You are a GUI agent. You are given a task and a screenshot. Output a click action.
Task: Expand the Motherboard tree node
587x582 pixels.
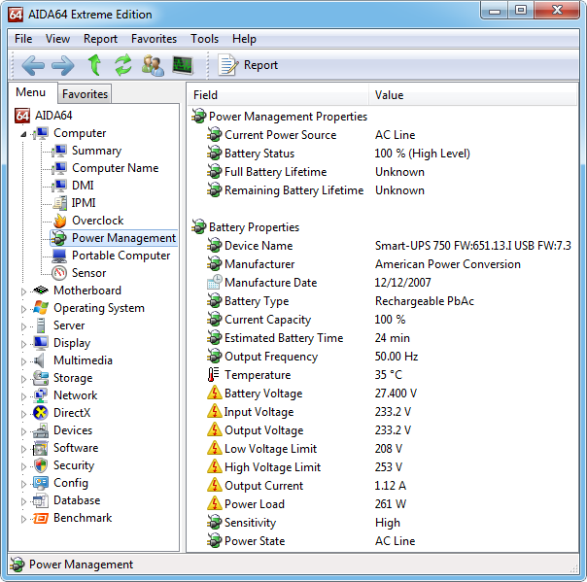point(23,291)
